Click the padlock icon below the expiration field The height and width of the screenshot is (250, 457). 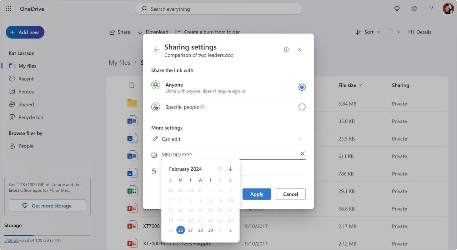[x=154, y=171]
